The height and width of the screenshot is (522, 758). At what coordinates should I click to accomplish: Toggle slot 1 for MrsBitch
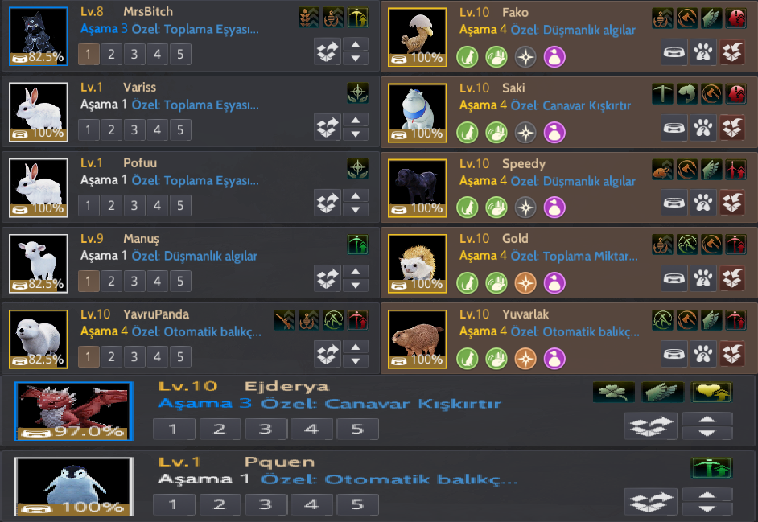click(x=89, y=54)
